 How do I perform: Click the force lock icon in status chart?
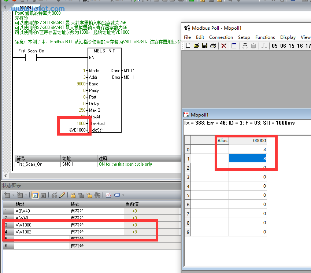[73, 195]
